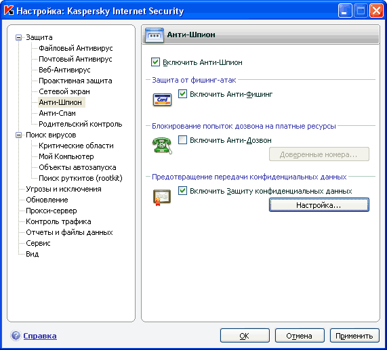The height and width of the screenshot is (350, 387).
Task: Click the blue question mark help icon
Action: [16, 336]
